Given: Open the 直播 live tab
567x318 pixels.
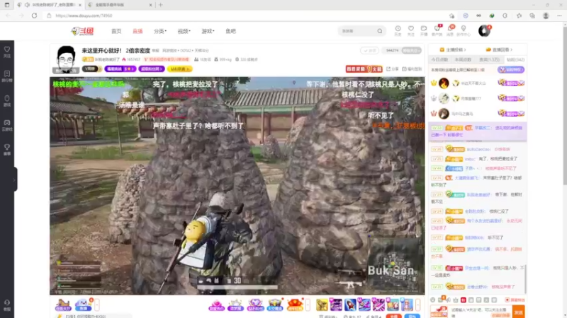Looking at the screenshot, I should (137, 31).
